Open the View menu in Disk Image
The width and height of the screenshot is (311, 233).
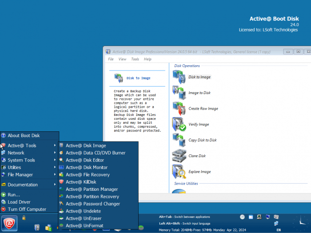[x=122, y=59]
